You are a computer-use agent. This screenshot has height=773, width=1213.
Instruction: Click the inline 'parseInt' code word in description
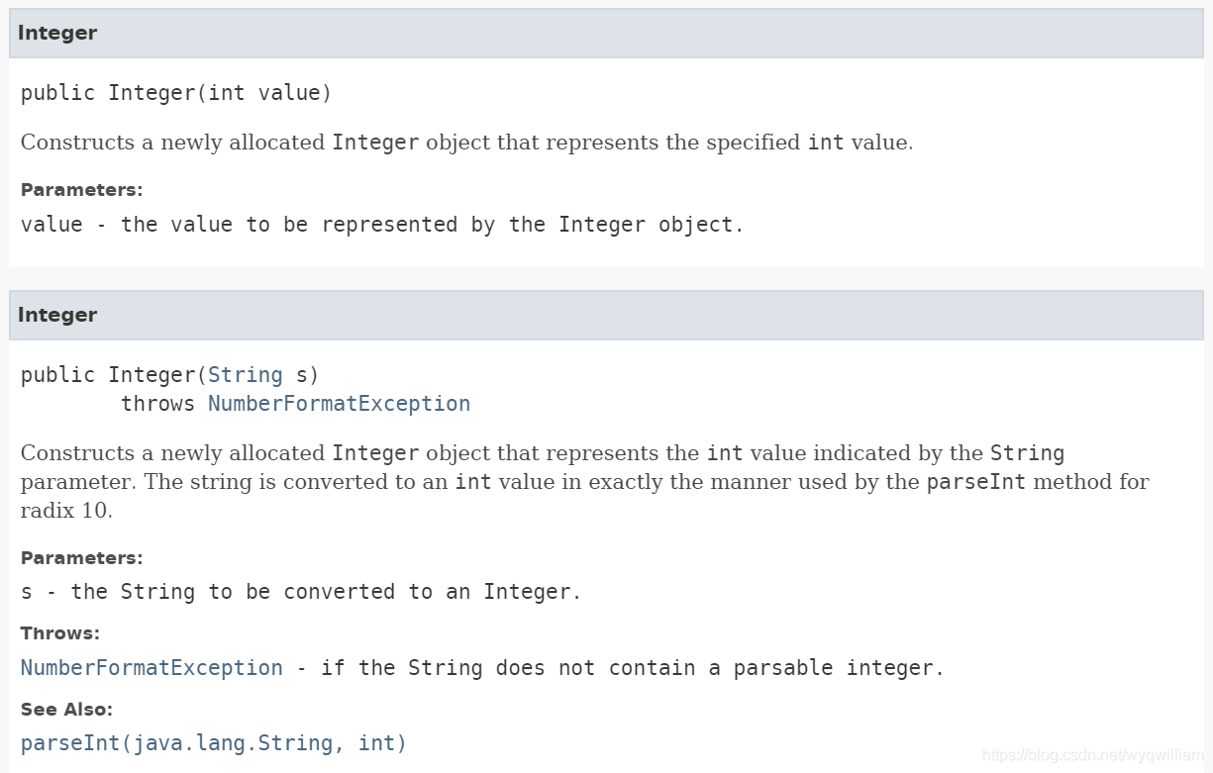(976, 482)
